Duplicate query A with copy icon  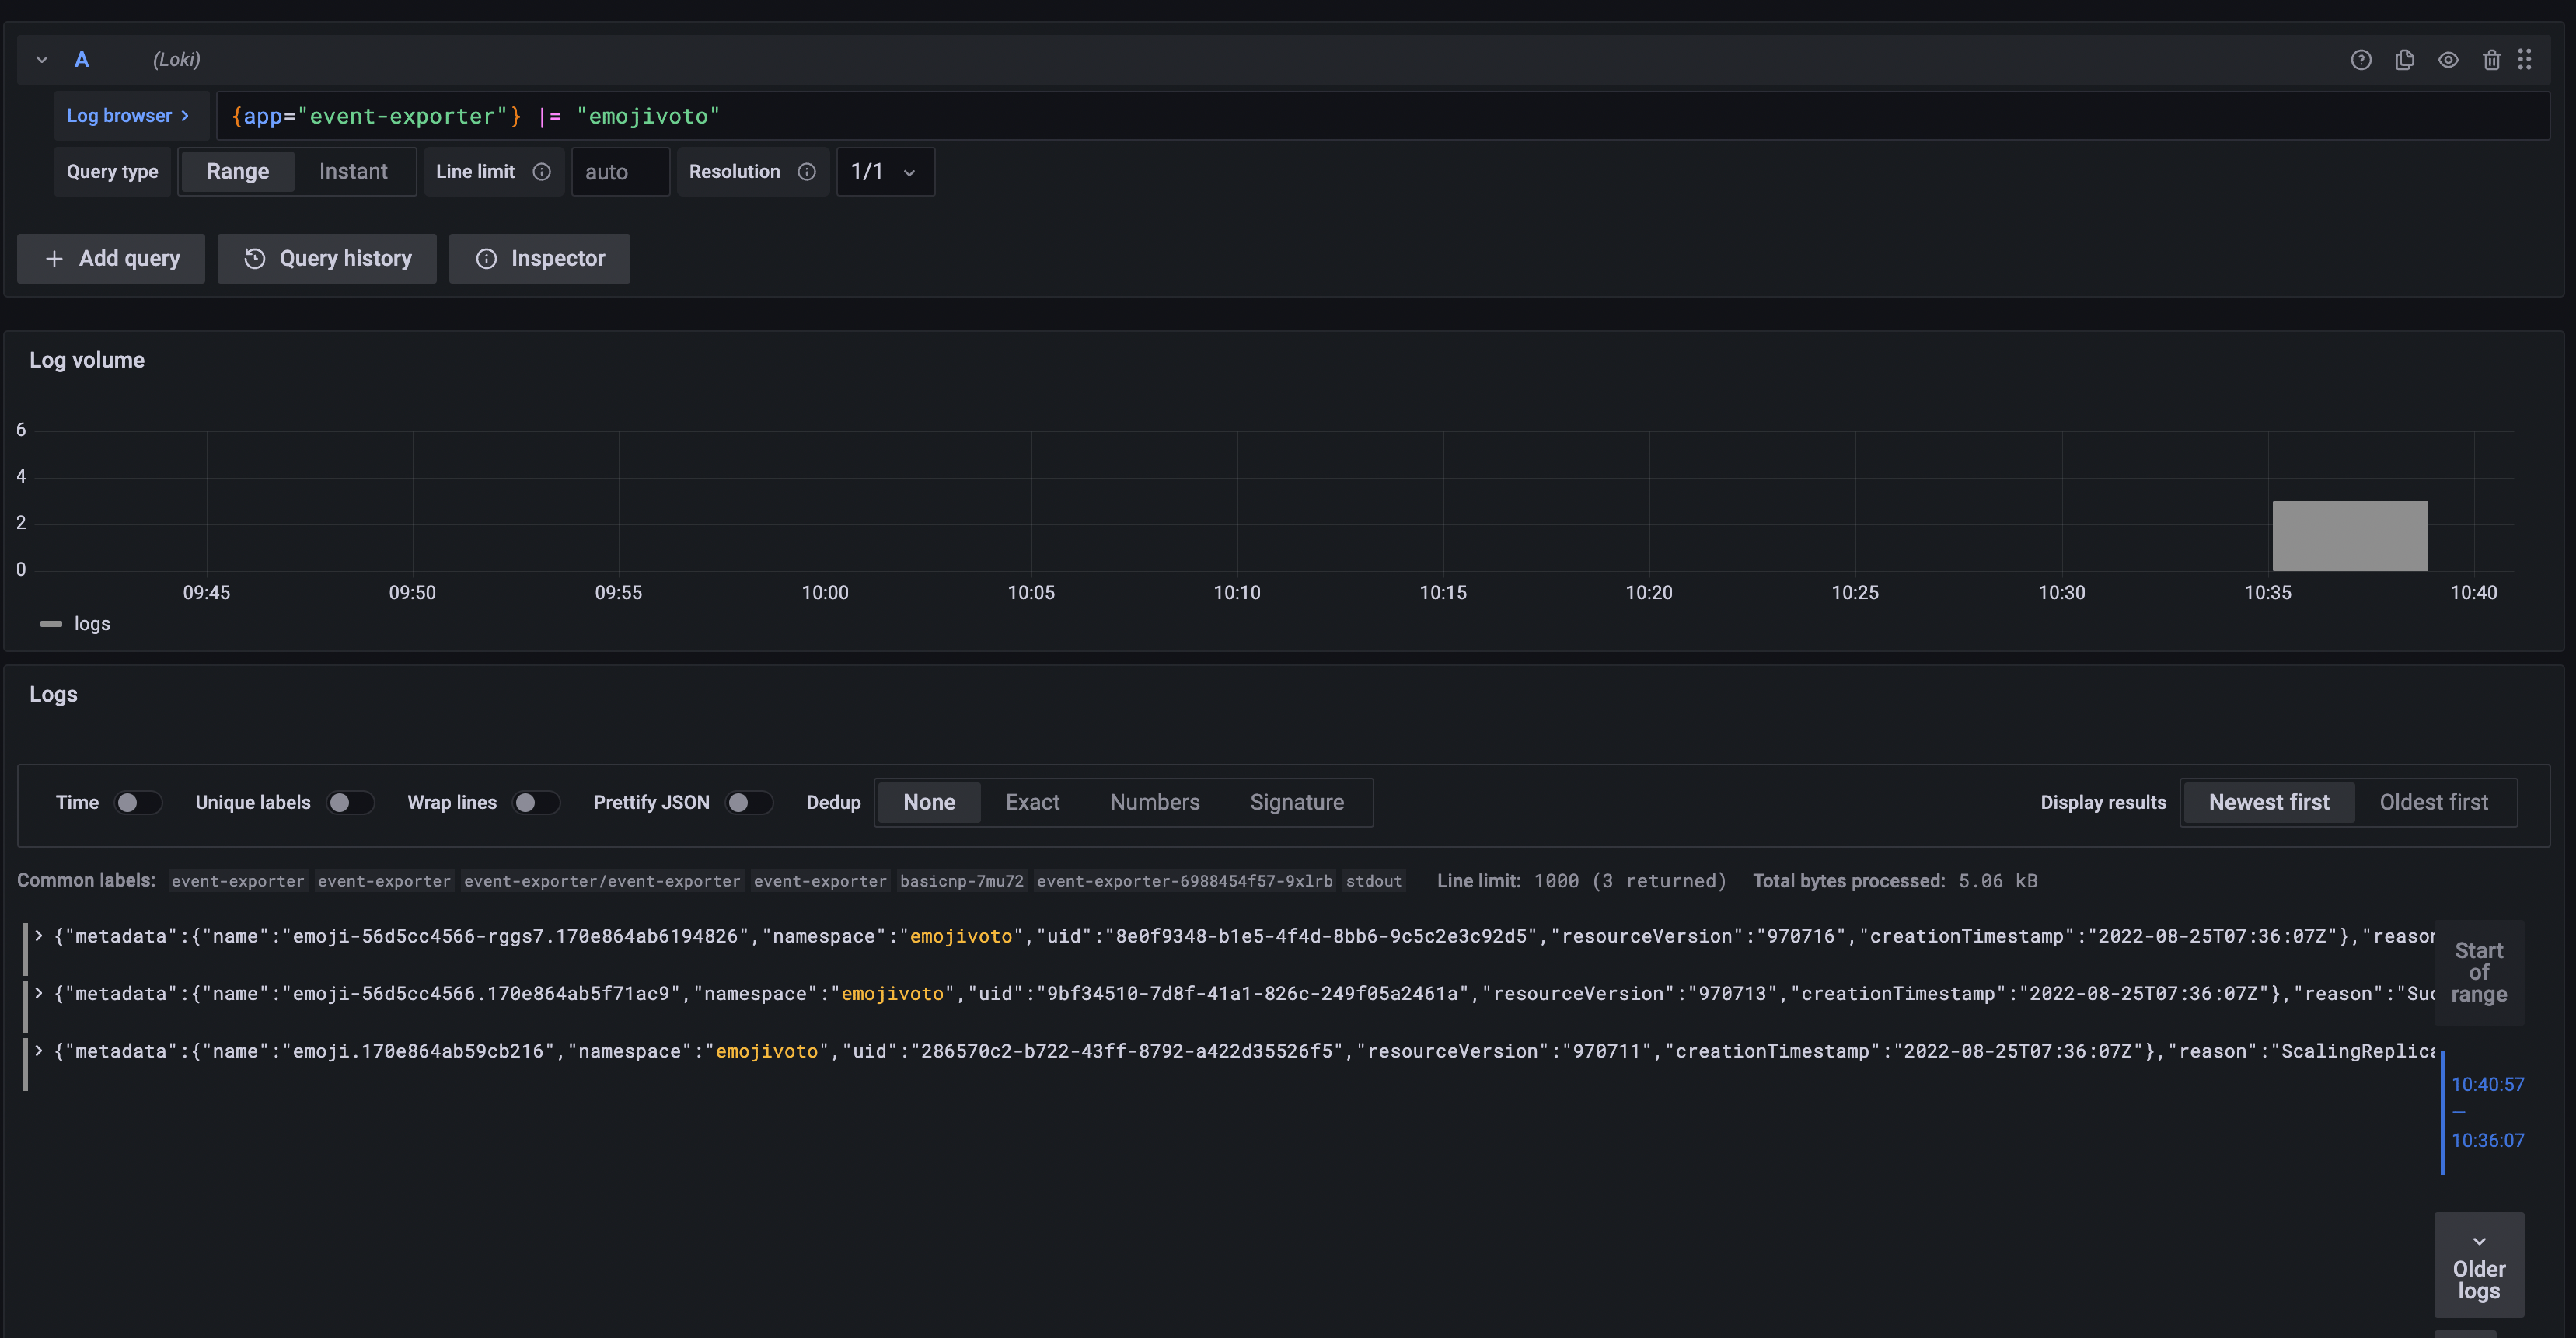(2404, 60)
